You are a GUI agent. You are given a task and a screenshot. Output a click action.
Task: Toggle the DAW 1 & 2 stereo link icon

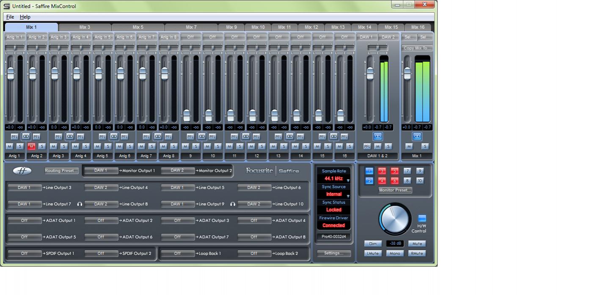[377, 137]
